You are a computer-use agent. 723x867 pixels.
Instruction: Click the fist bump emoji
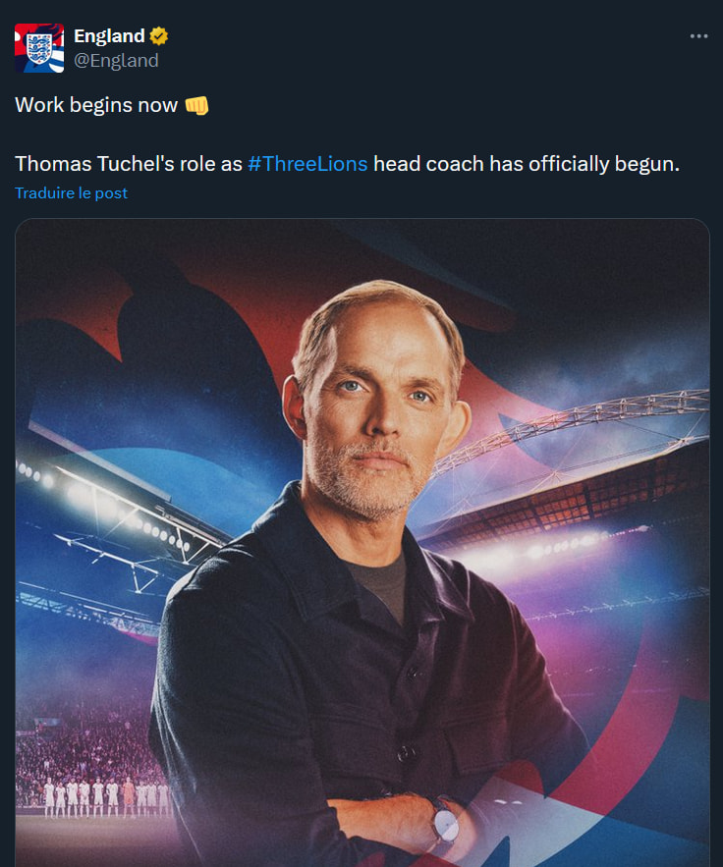point(196,105)
